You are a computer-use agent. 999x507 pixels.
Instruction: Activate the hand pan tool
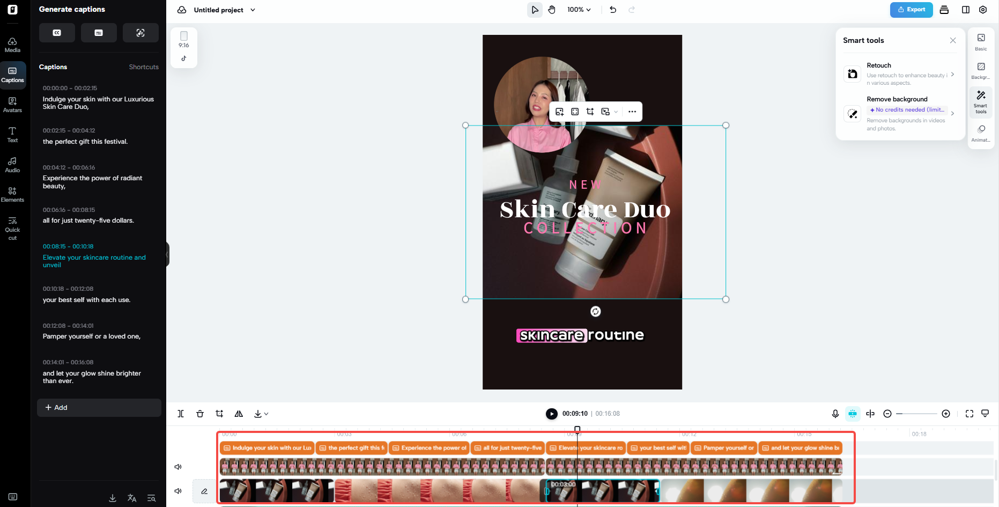[552, 9]
